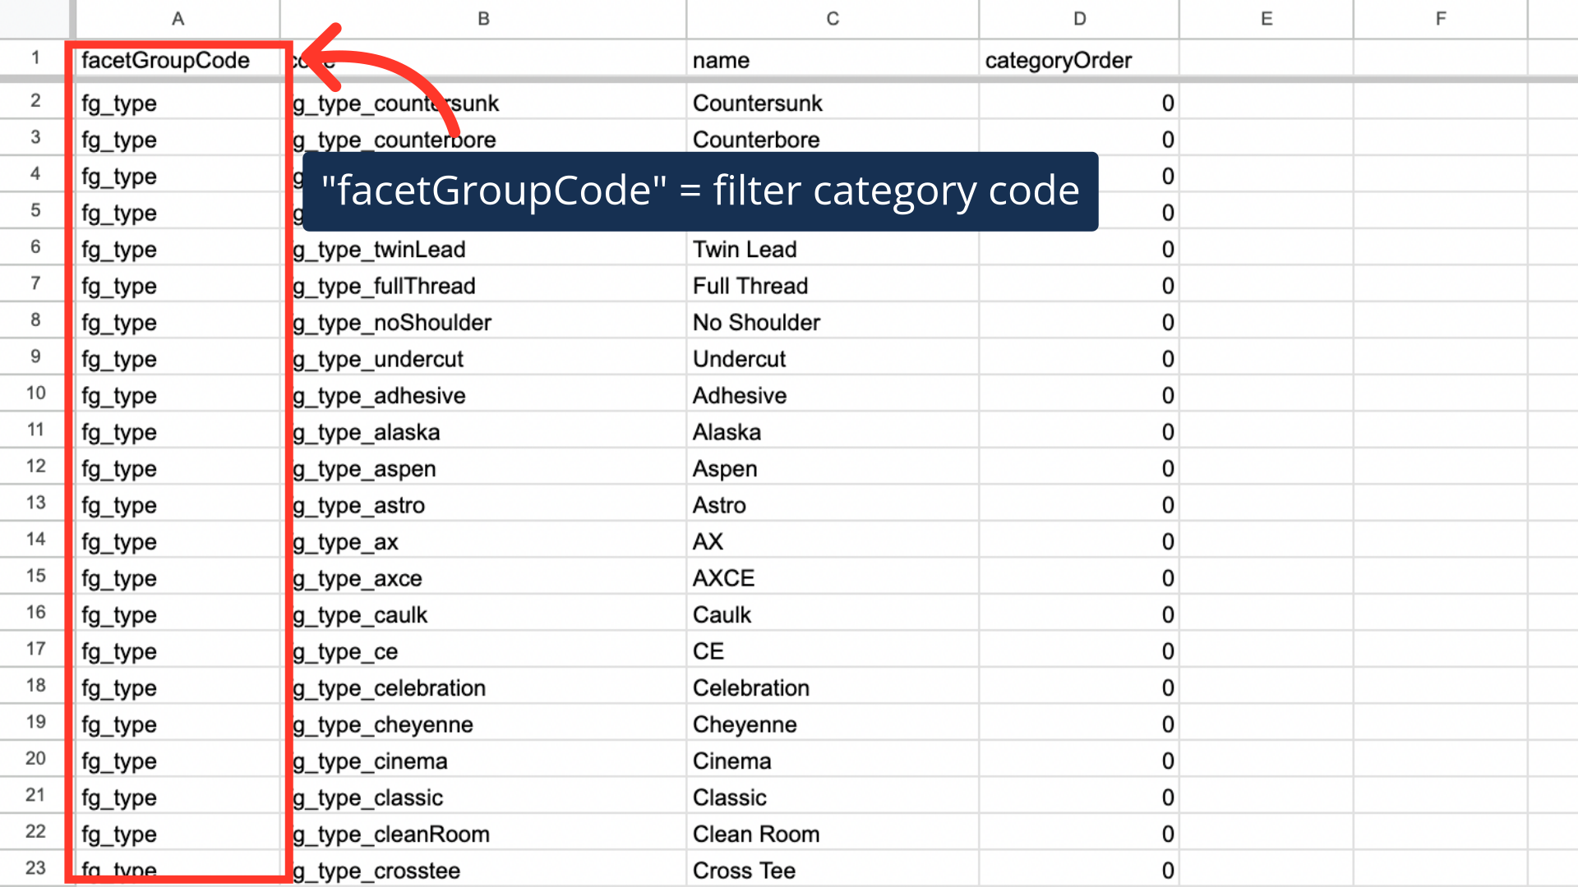The image size is (1578, 887).
Task: Click the filter category code annotation box
Action: coord(699,191)
